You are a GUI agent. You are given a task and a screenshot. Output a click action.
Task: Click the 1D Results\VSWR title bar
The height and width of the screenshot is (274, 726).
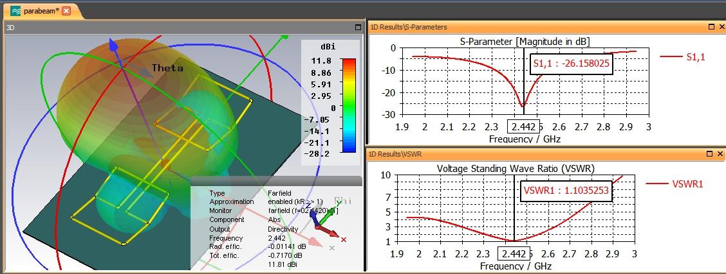tap(546, 153)
